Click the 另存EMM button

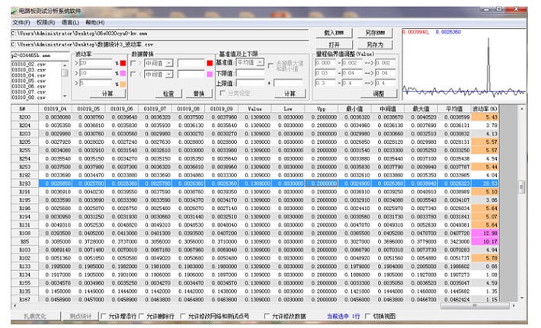pos(375,33)
